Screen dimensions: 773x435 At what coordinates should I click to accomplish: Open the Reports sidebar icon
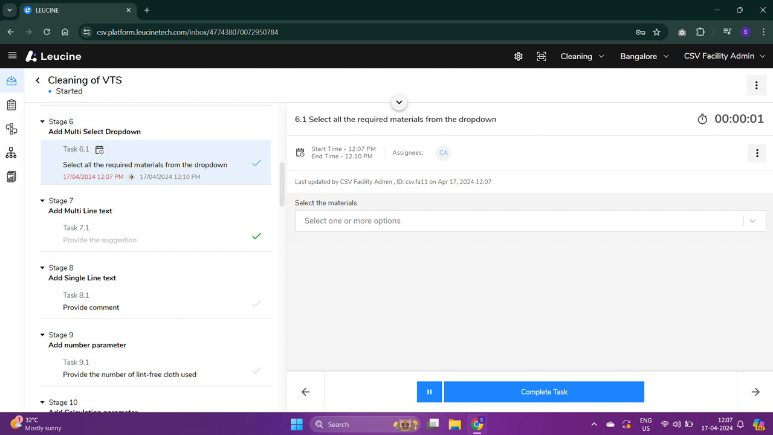(11, 176)
